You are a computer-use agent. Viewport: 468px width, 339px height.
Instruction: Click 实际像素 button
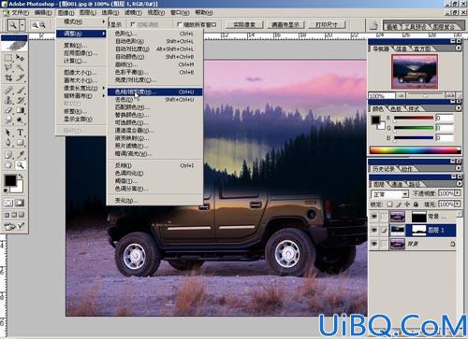244,24
